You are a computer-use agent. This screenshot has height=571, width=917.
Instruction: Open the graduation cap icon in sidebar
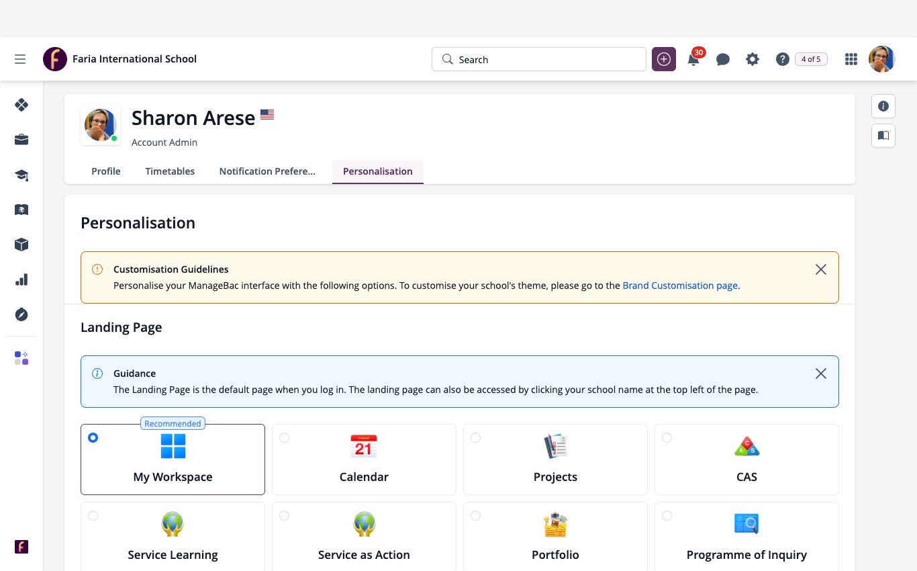point(21,175)
